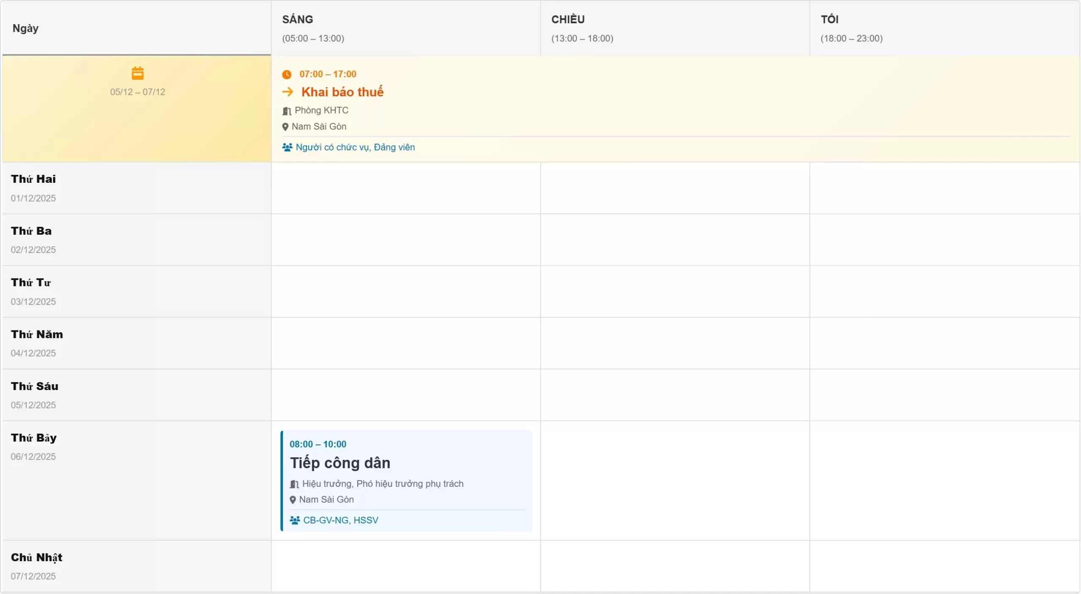Open the Tiếp công dân event title
Viewport: 1081px width, 594px height.
(x=340, y=462)
